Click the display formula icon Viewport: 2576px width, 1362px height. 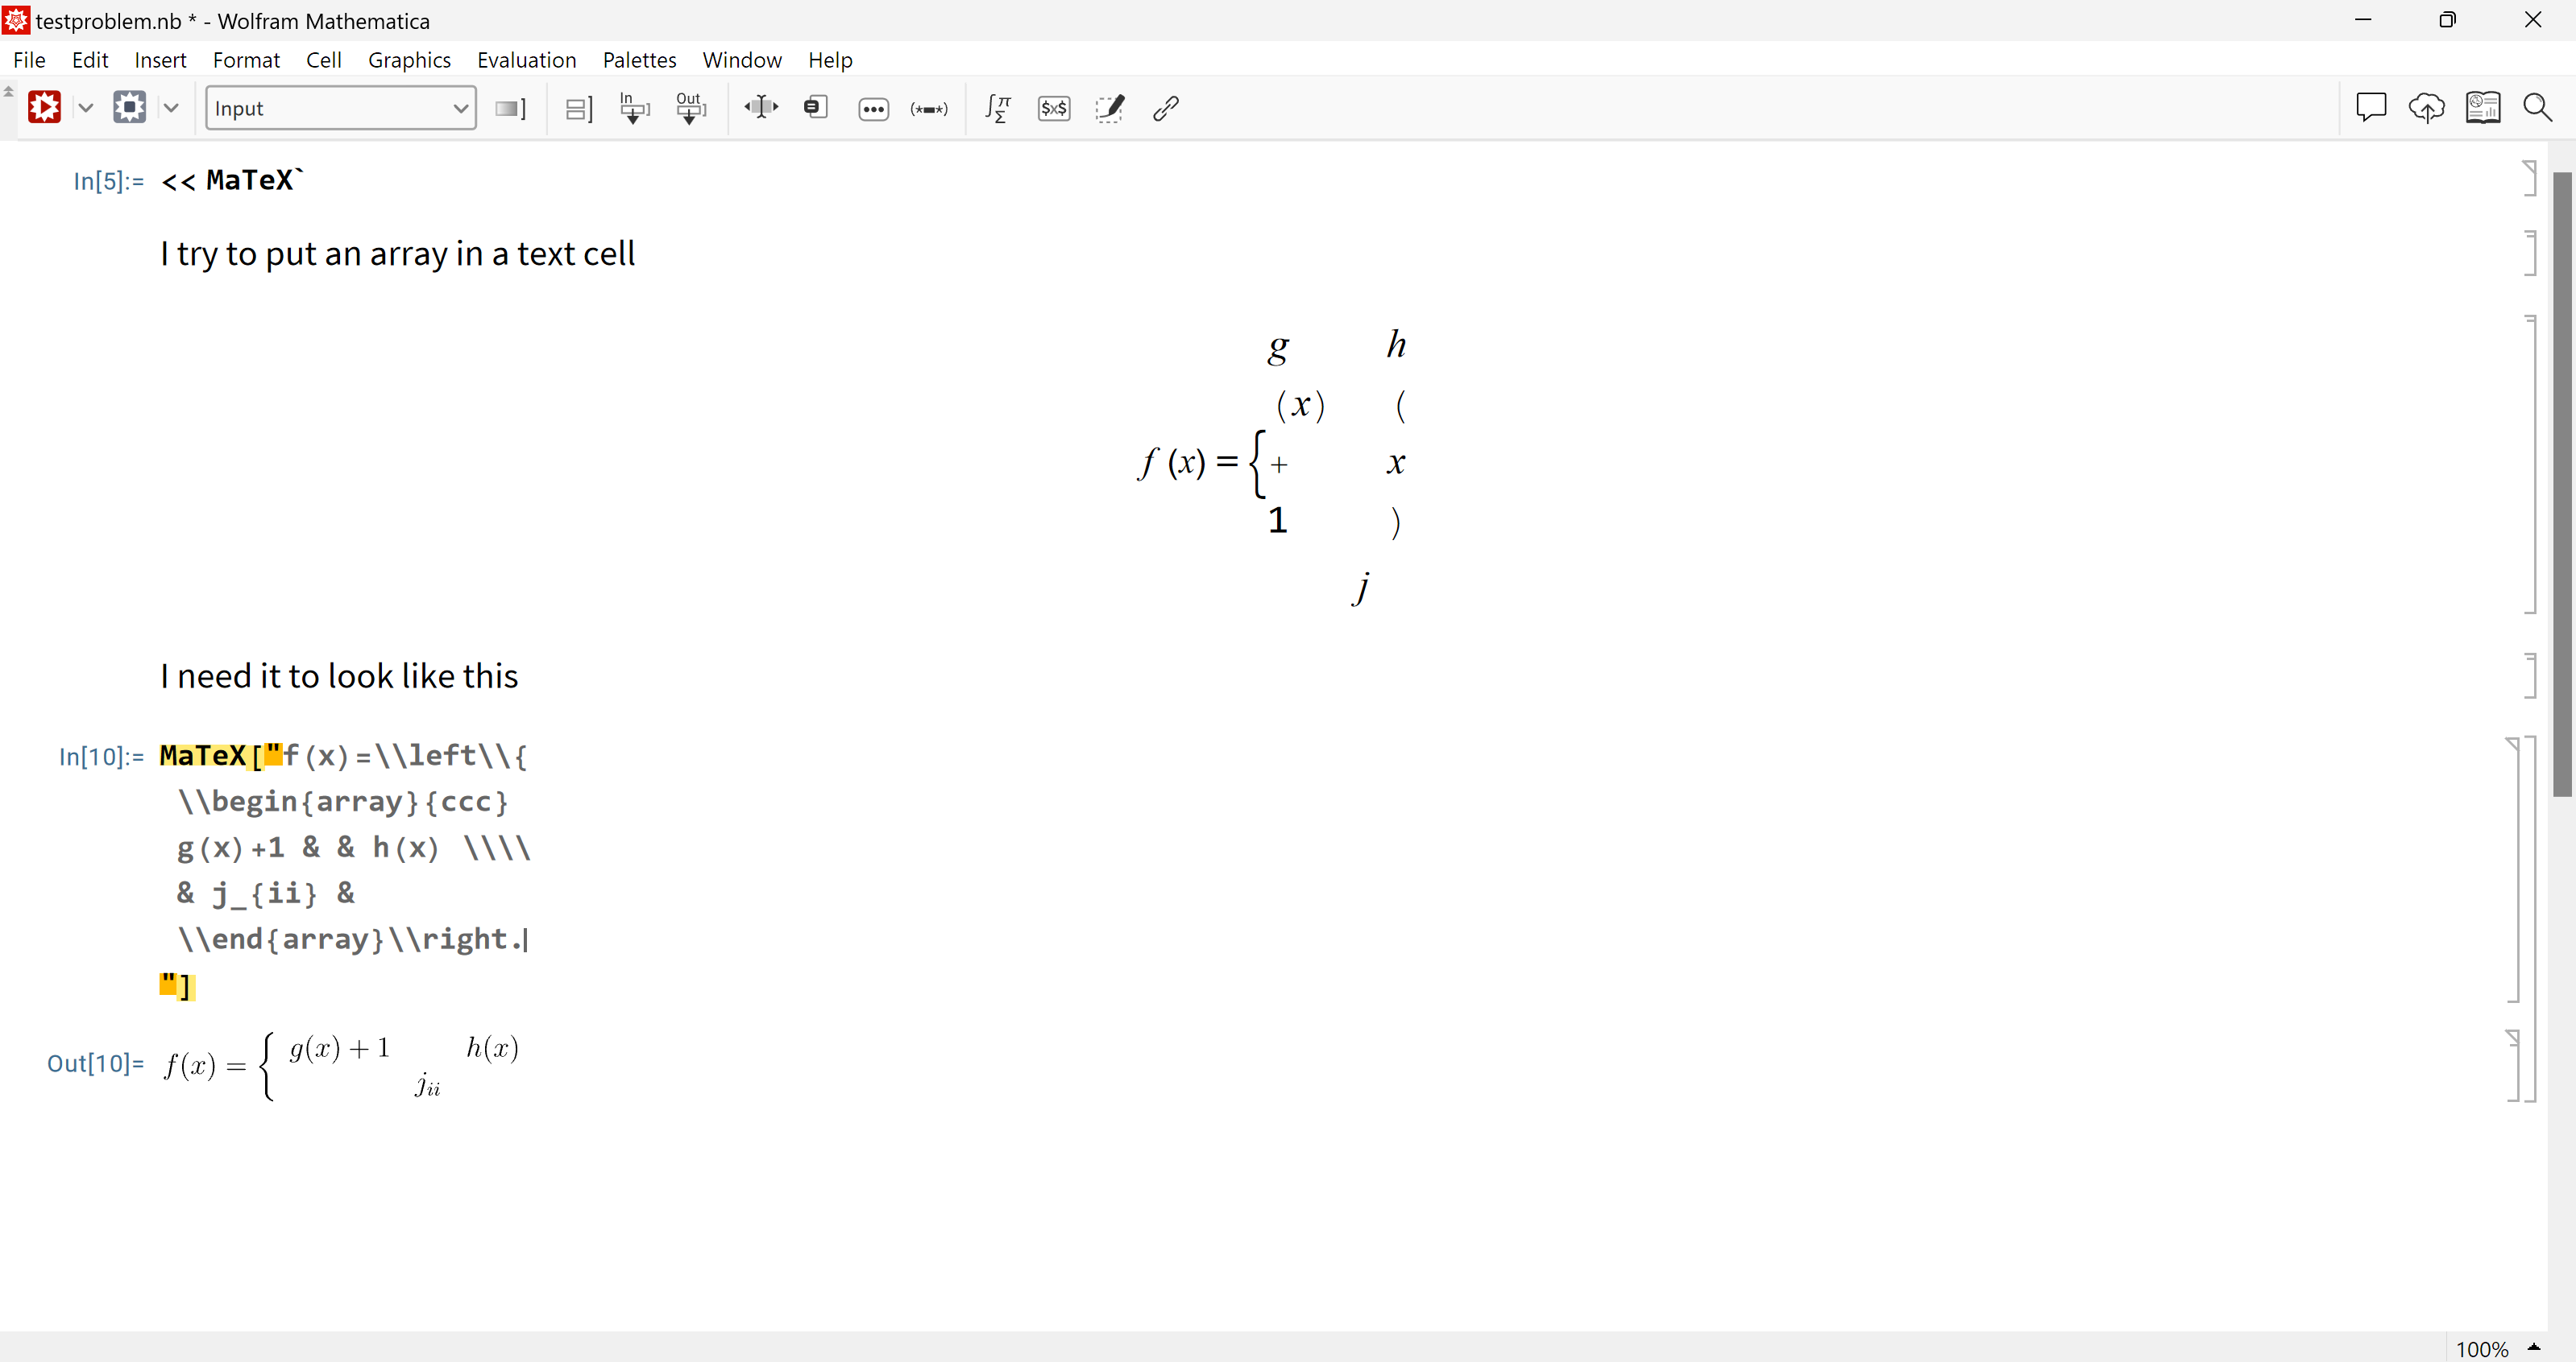pos(998,107)
